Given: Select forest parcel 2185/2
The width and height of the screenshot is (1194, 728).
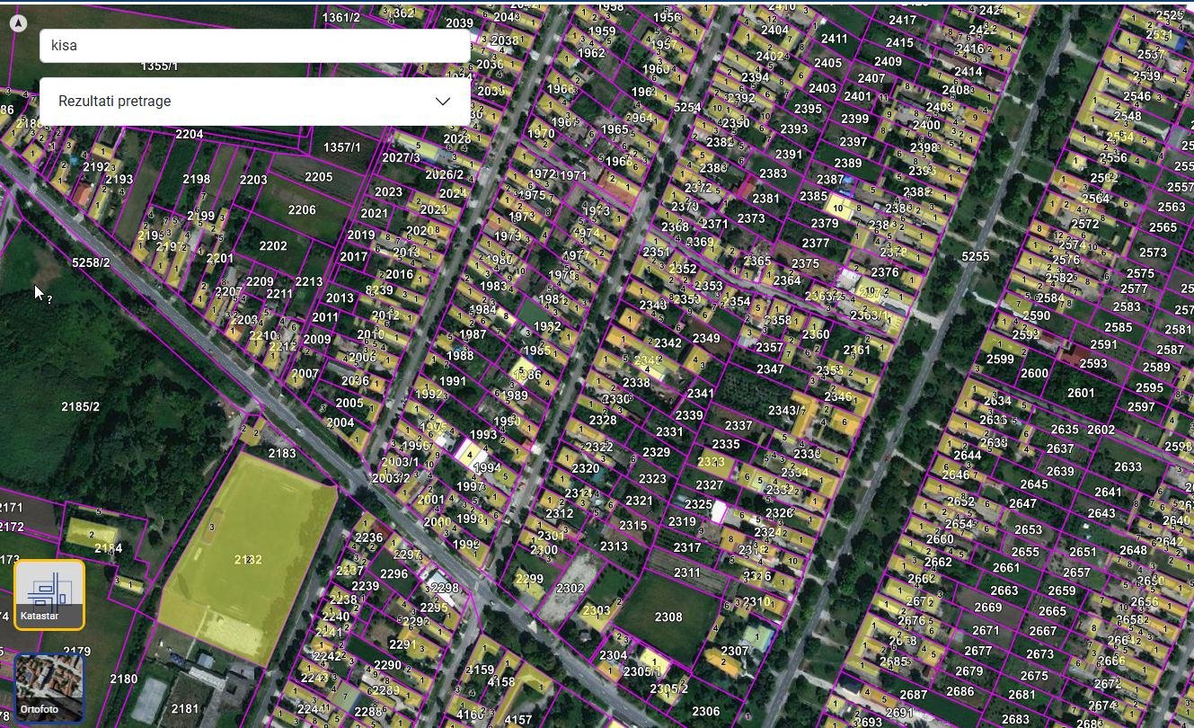Looking at the screenshot, I should (x=80, y=407).
